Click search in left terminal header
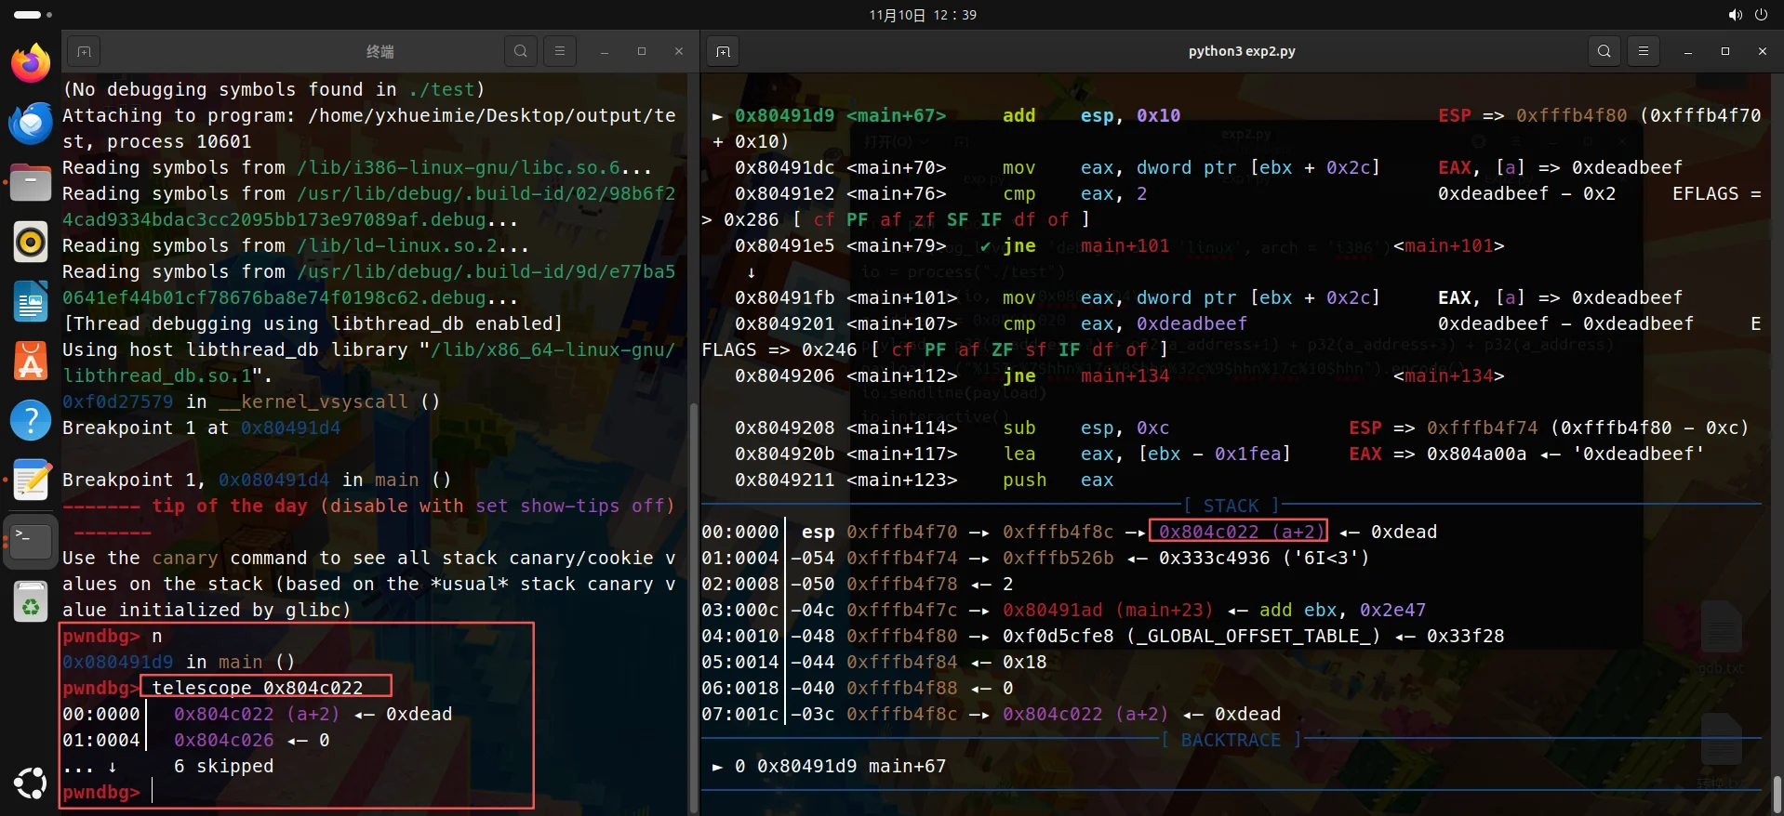Viewport: 1784px width, 816px height. [521, 51]
